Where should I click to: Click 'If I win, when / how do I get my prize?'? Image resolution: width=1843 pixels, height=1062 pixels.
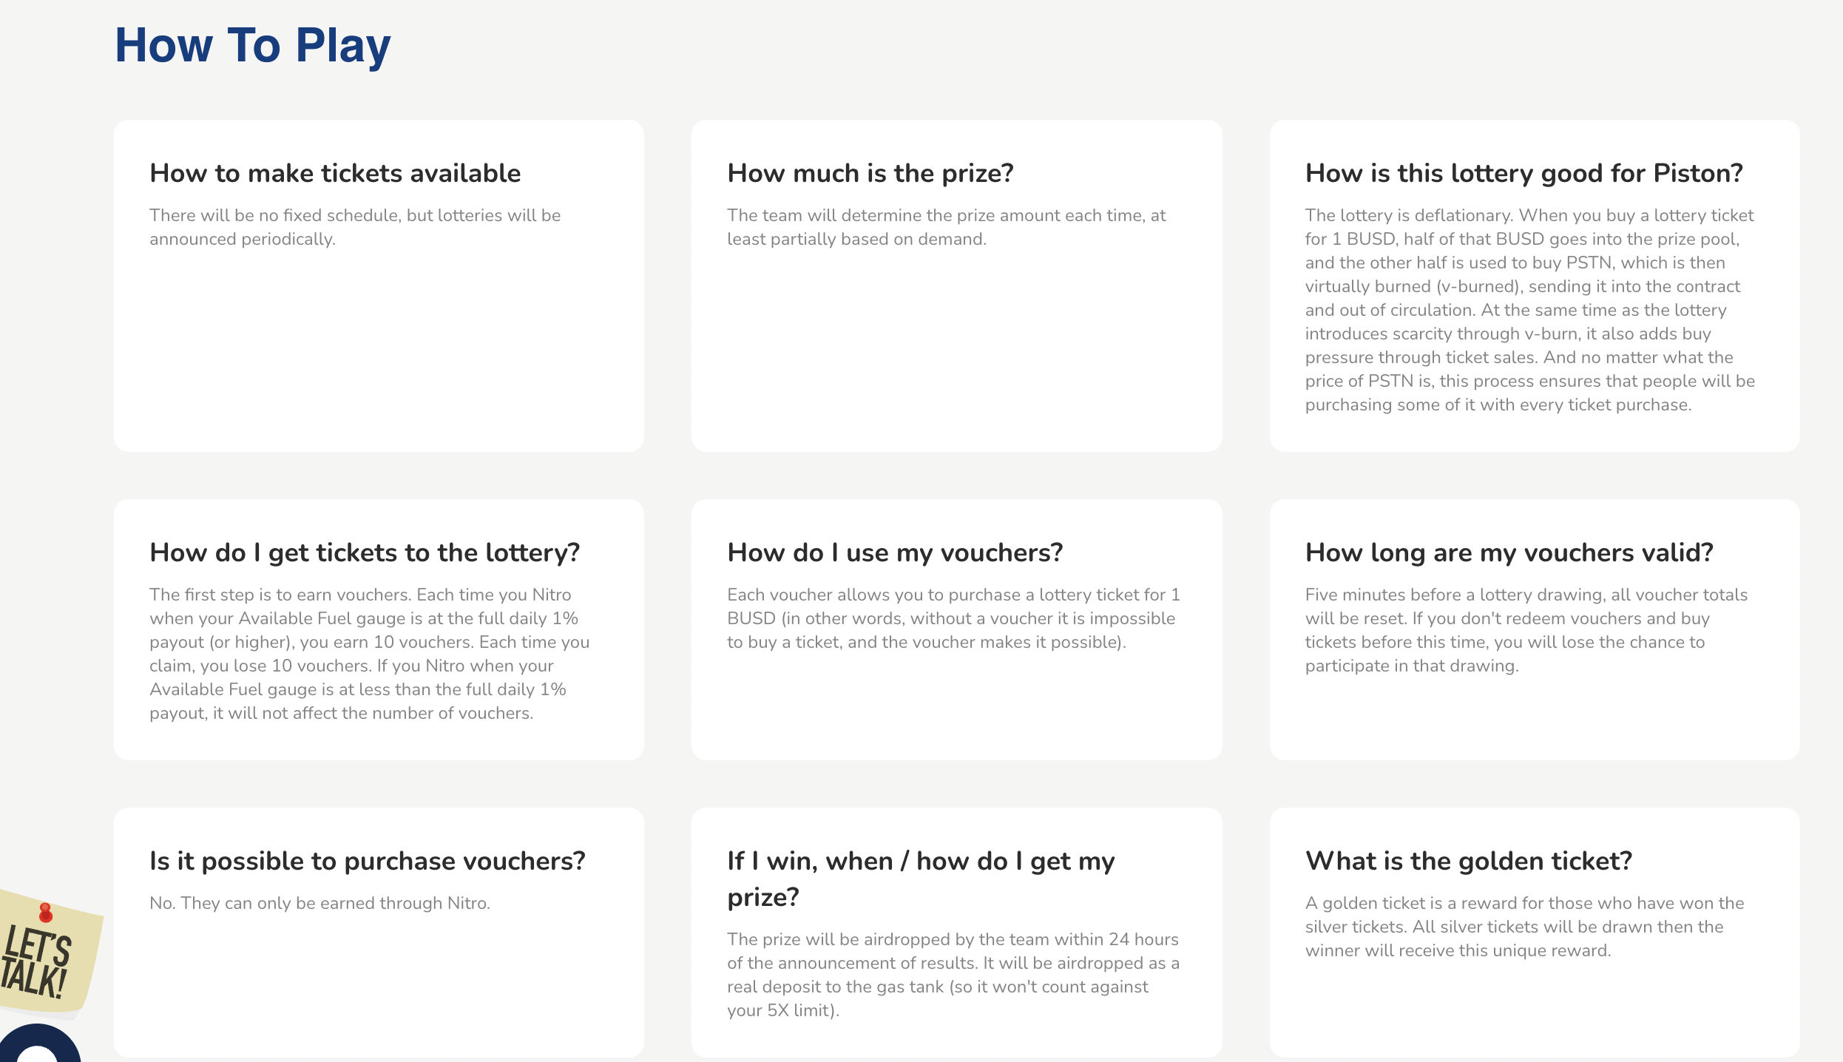[921, 879]
